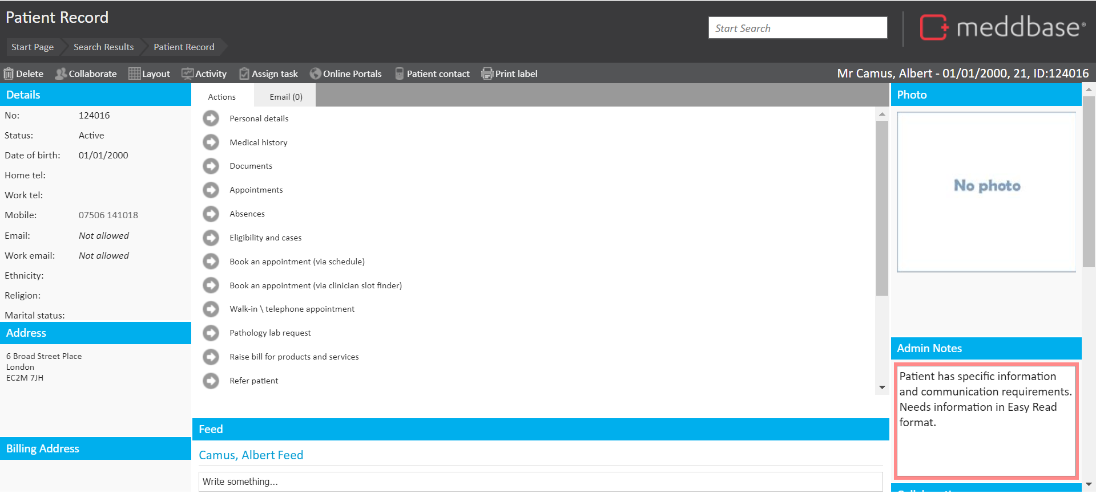The image size is (1096, 494).
Task: Click the Collaborate people icon
Action: (61, 74)
